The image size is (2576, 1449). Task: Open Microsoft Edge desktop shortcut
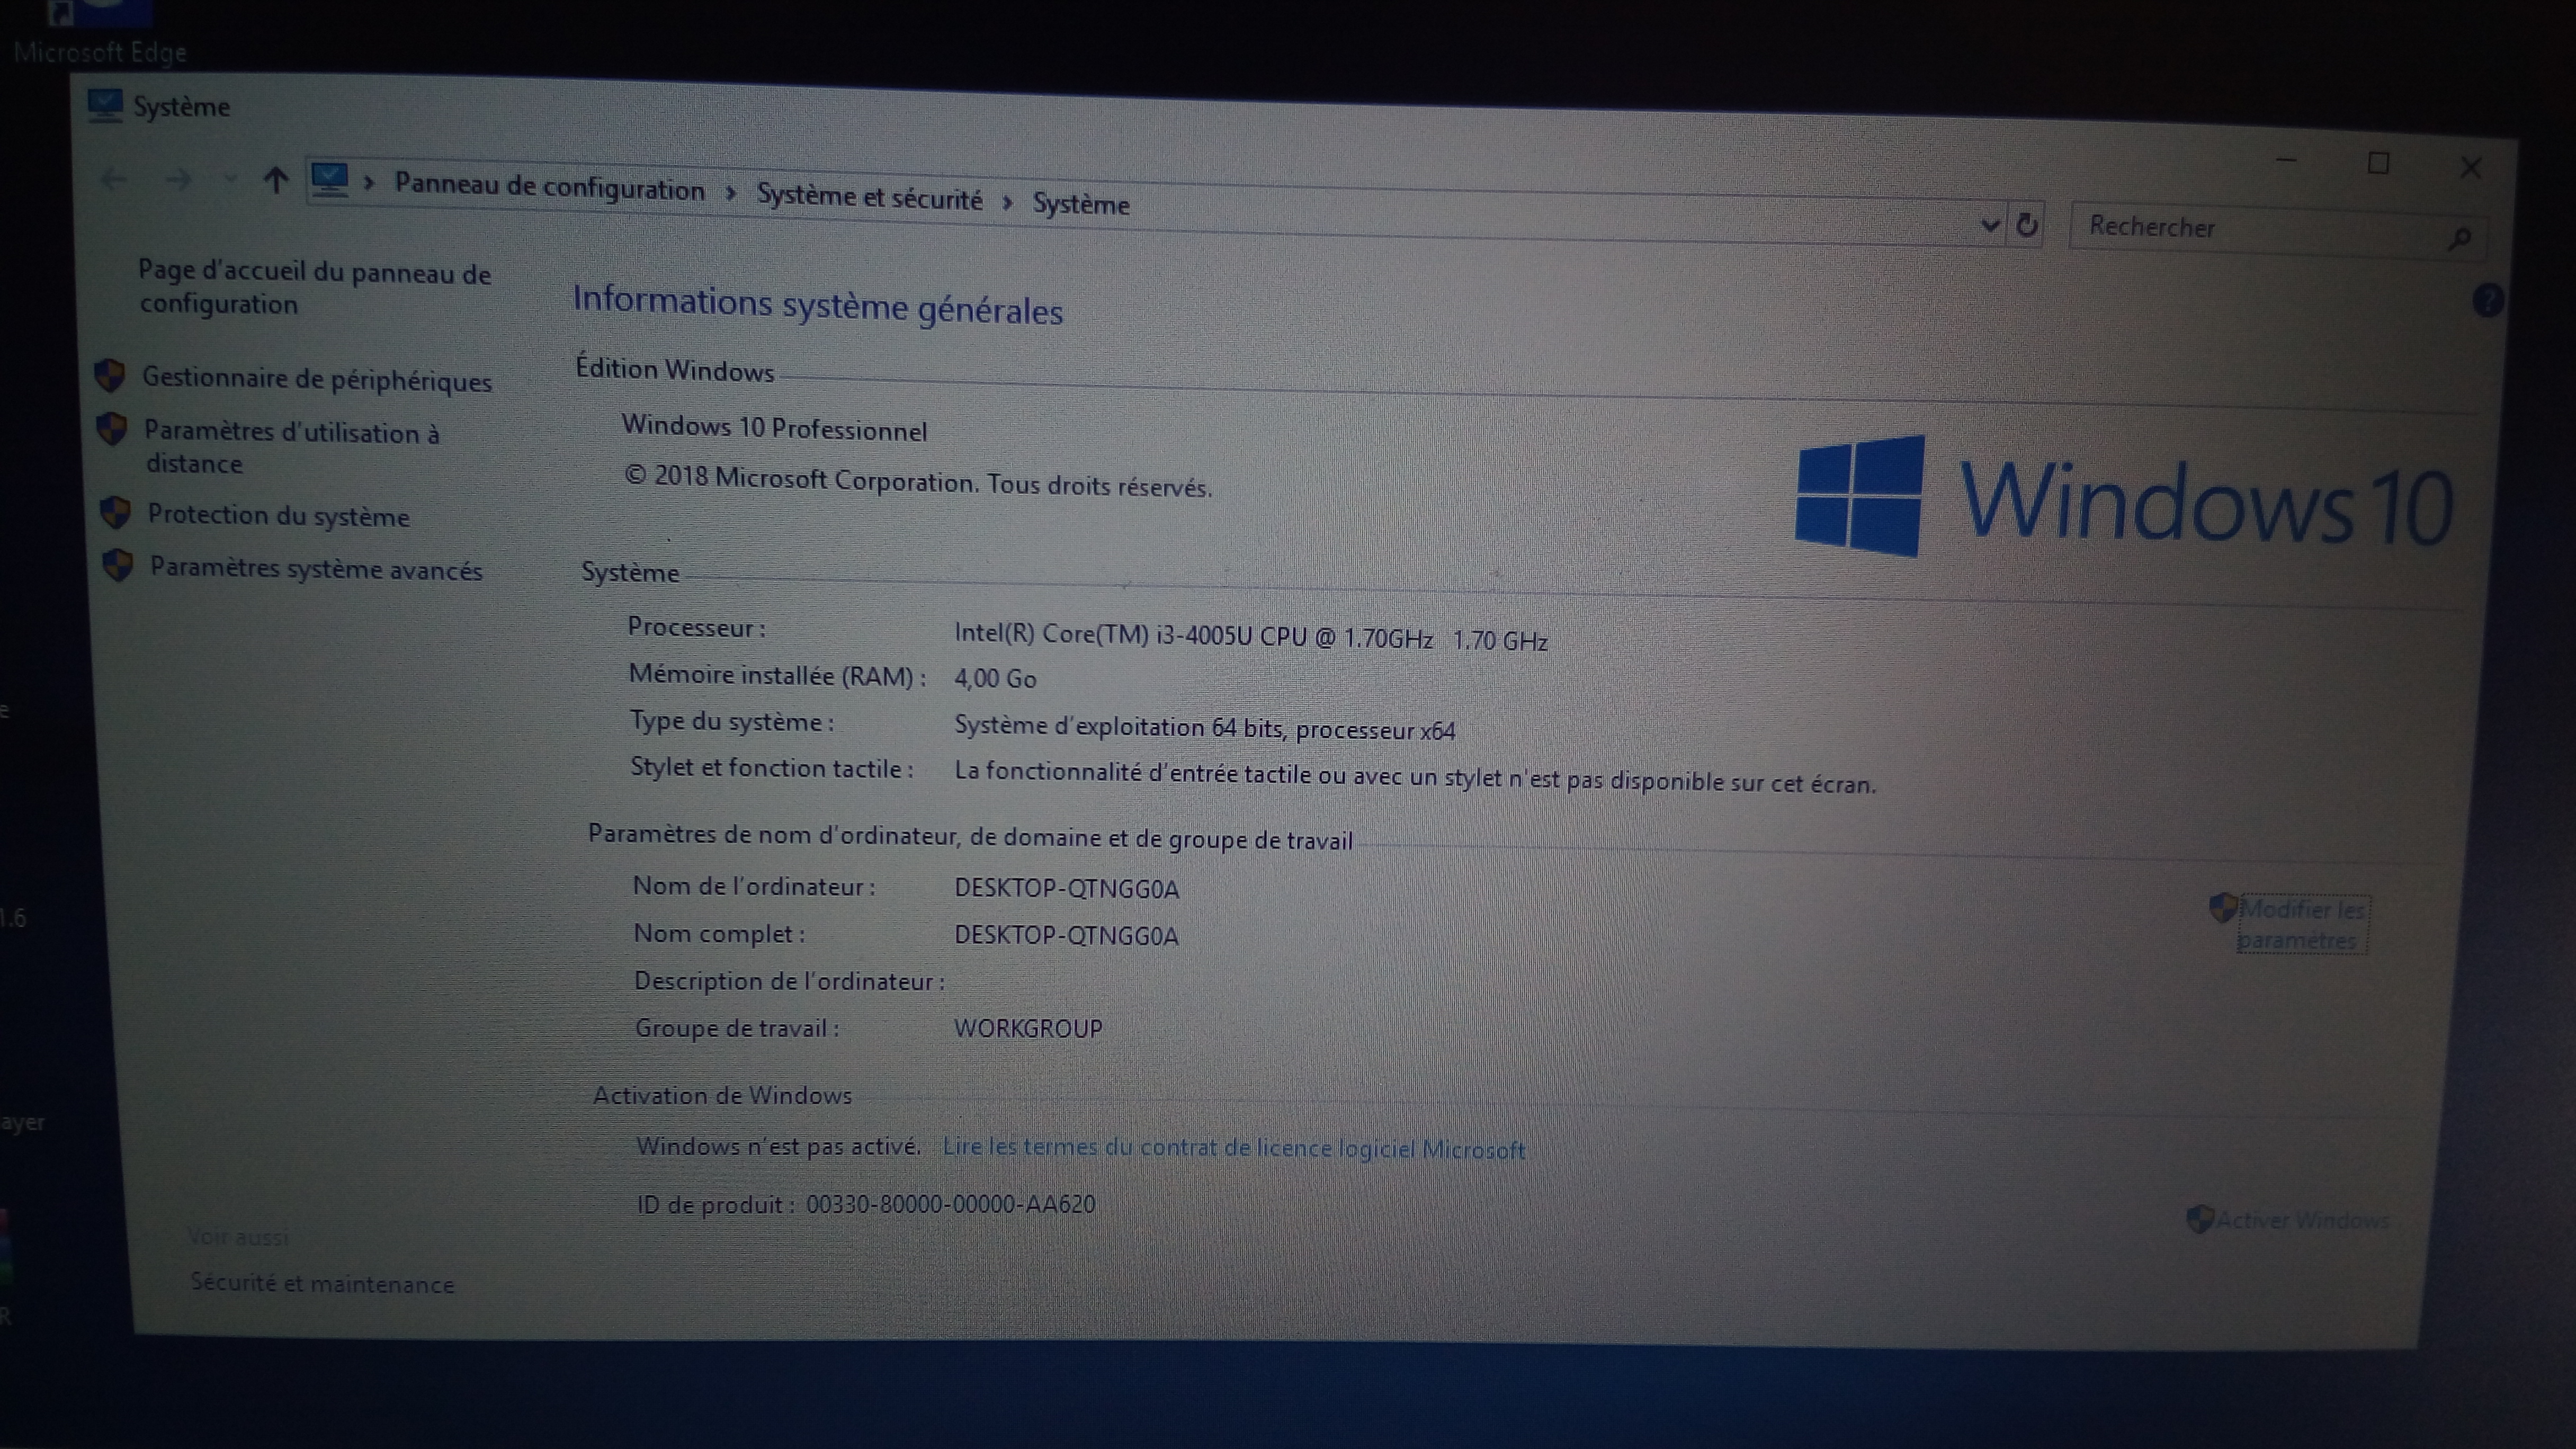click(100, 33)
